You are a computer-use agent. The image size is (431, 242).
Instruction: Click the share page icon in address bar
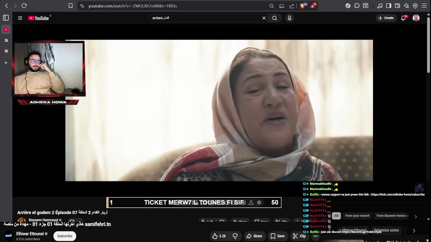[292, 6]
